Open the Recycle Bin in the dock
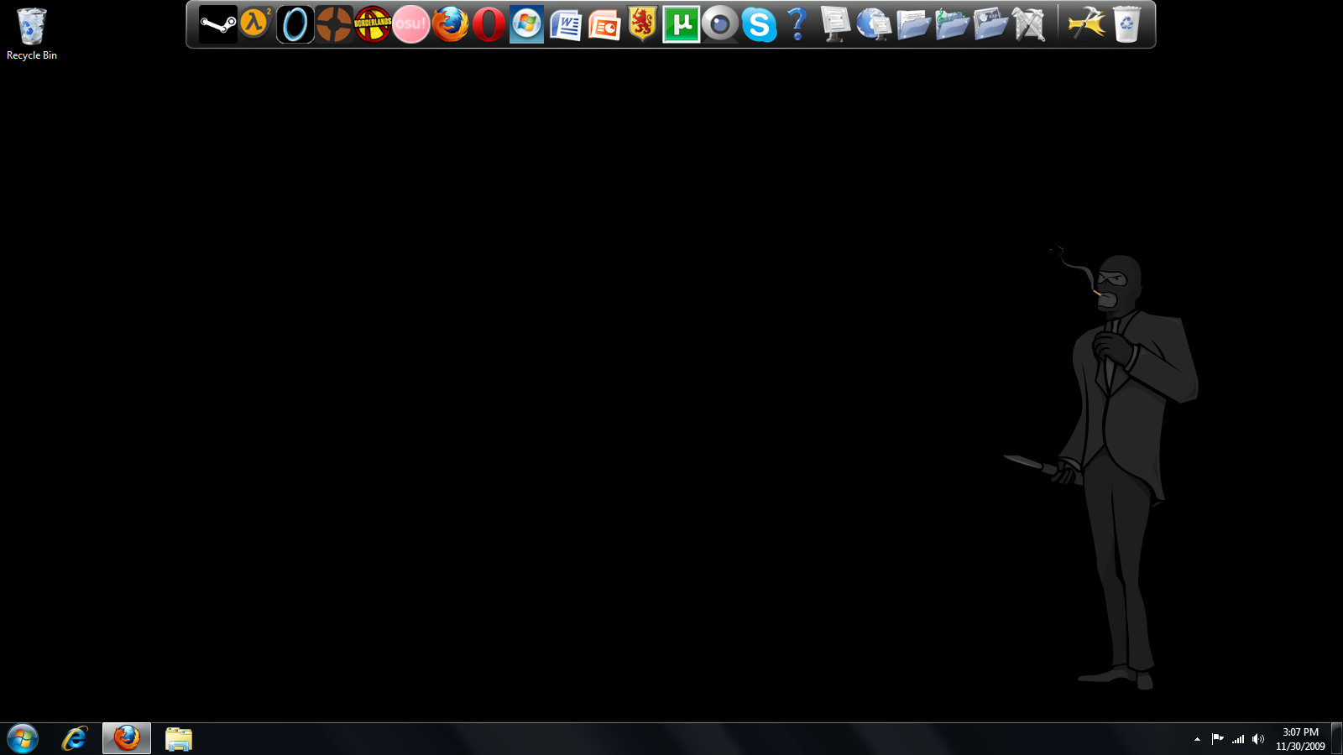This screenshot has height=755, width=1343. click(x=1126, y=24)
